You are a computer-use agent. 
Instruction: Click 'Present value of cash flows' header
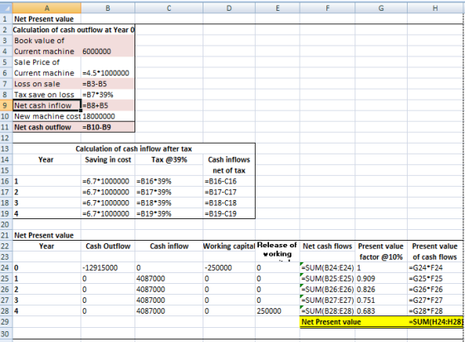435,252
